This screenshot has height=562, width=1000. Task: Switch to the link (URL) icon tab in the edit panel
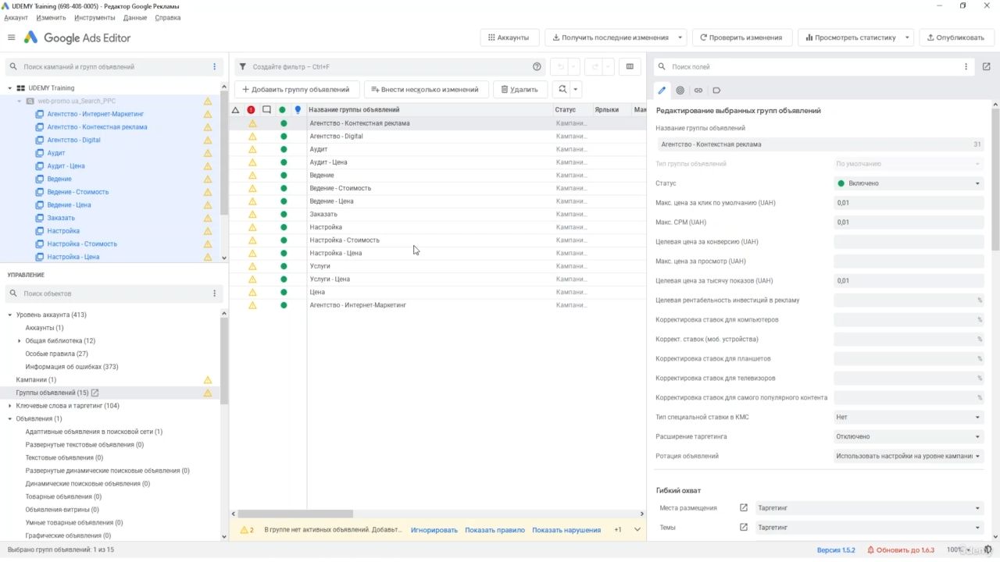698,91
